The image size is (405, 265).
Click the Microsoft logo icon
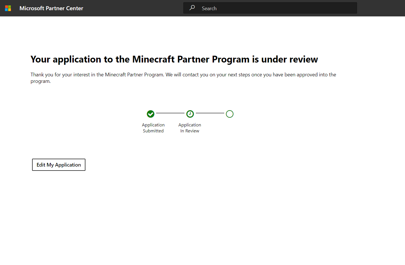(8, 8)
